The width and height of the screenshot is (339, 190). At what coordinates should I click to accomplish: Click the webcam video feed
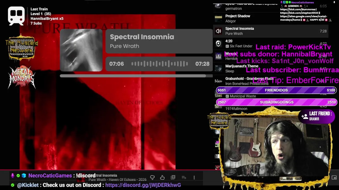[275, 146]
